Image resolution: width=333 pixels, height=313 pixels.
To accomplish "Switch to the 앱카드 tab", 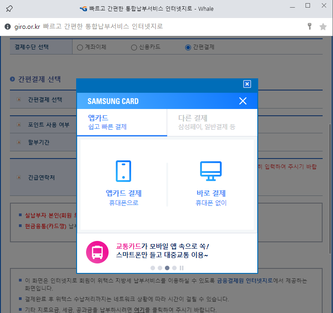I will (122, 122).
